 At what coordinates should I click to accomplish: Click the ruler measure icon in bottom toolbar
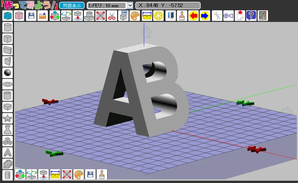(55, 174)
